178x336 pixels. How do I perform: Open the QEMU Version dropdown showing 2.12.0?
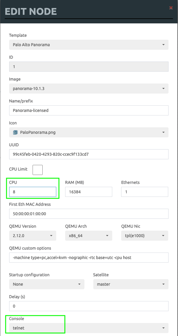coord(33,236)
